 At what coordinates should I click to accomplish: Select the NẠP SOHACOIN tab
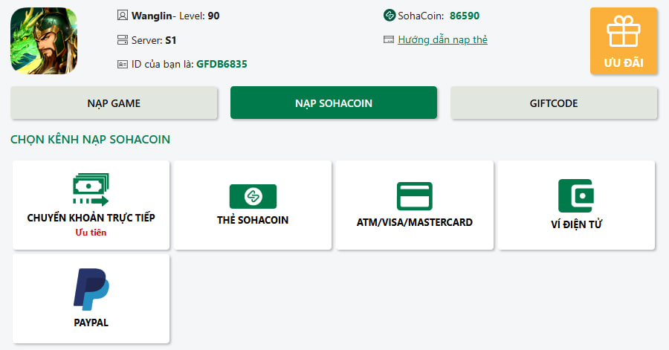click(x=334, y=103)
